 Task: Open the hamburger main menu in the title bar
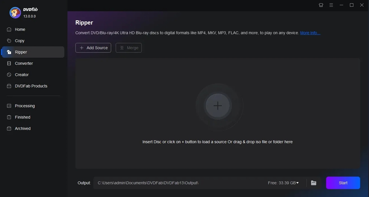pos(331,5)
